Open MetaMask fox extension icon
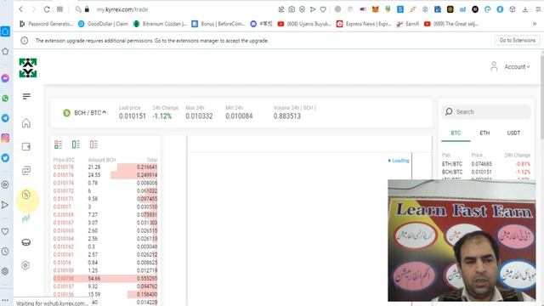Image resolution: width=544 pixels, height=306 pixels. [375, 9]
